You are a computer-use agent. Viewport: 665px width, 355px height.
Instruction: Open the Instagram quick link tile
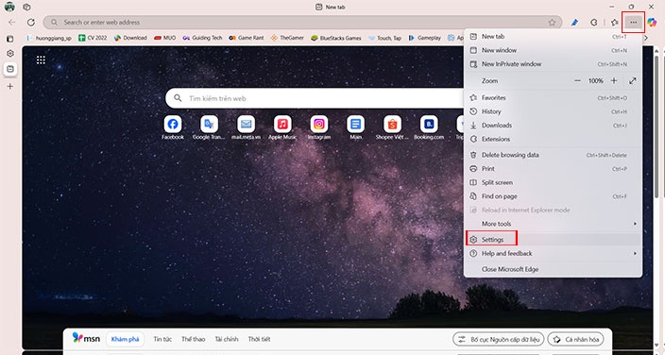[319, 127]
